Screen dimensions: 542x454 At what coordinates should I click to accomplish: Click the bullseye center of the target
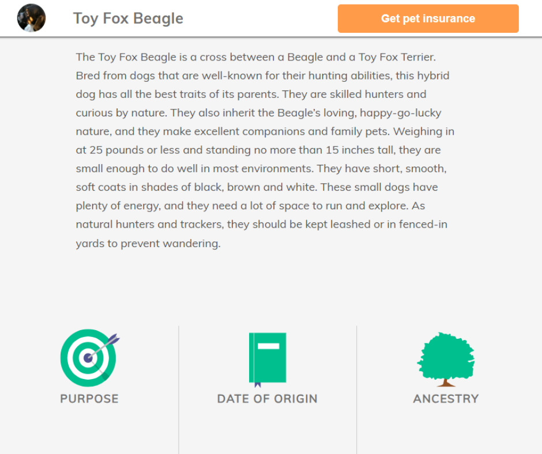click(x=88, y=358)
